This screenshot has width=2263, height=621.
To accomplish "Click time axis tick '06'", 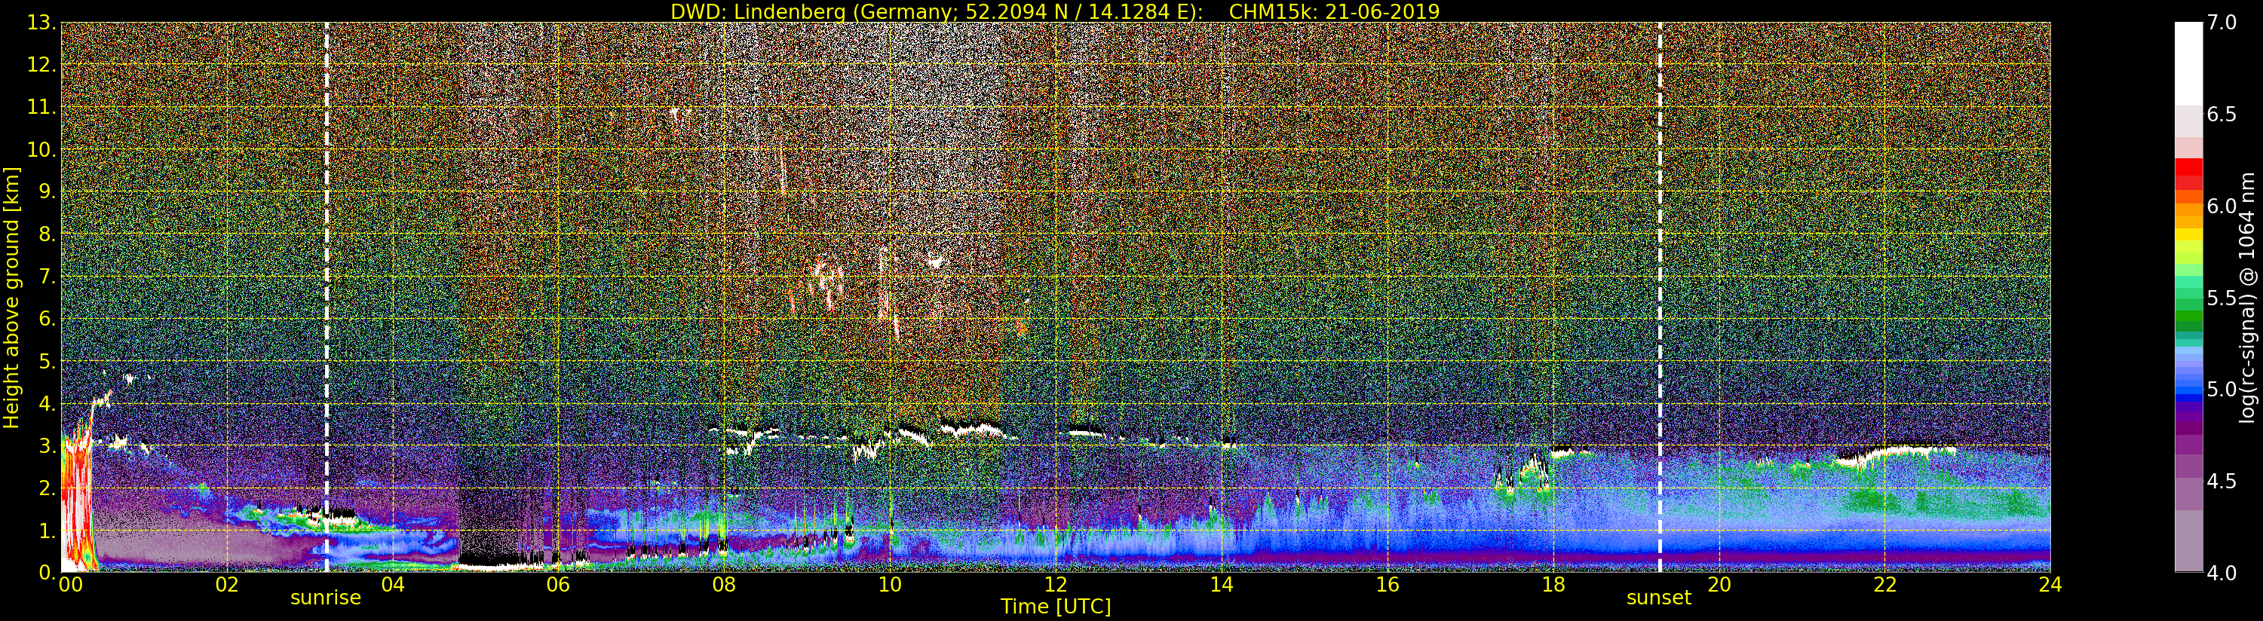I will tap(558, 585).
